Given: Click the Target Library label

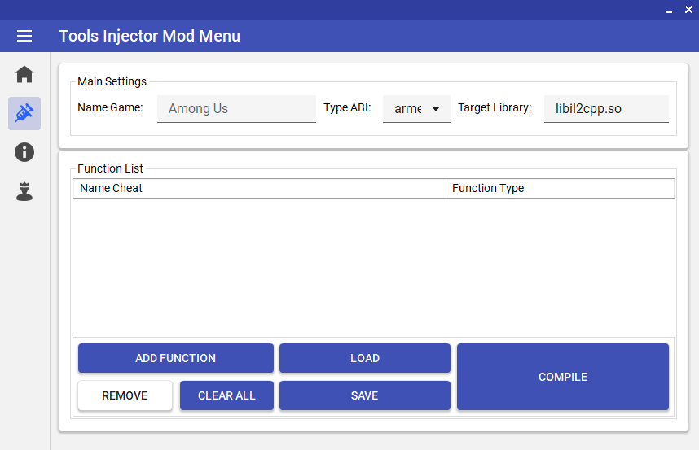Looking at the screenshot, I should 495,107.
